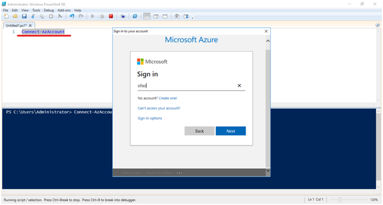Clear the console pane icon

(59, 16)
